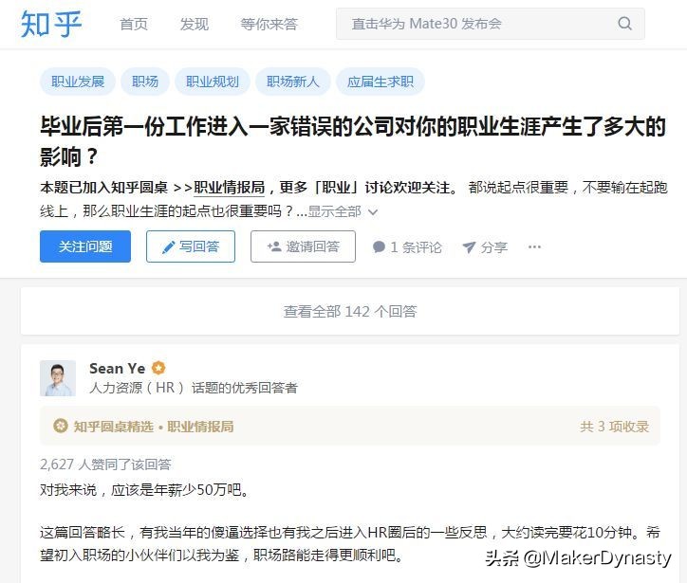
Task: Click the question title 毕业后第一份工作
Action: click(x=353, y=141)
